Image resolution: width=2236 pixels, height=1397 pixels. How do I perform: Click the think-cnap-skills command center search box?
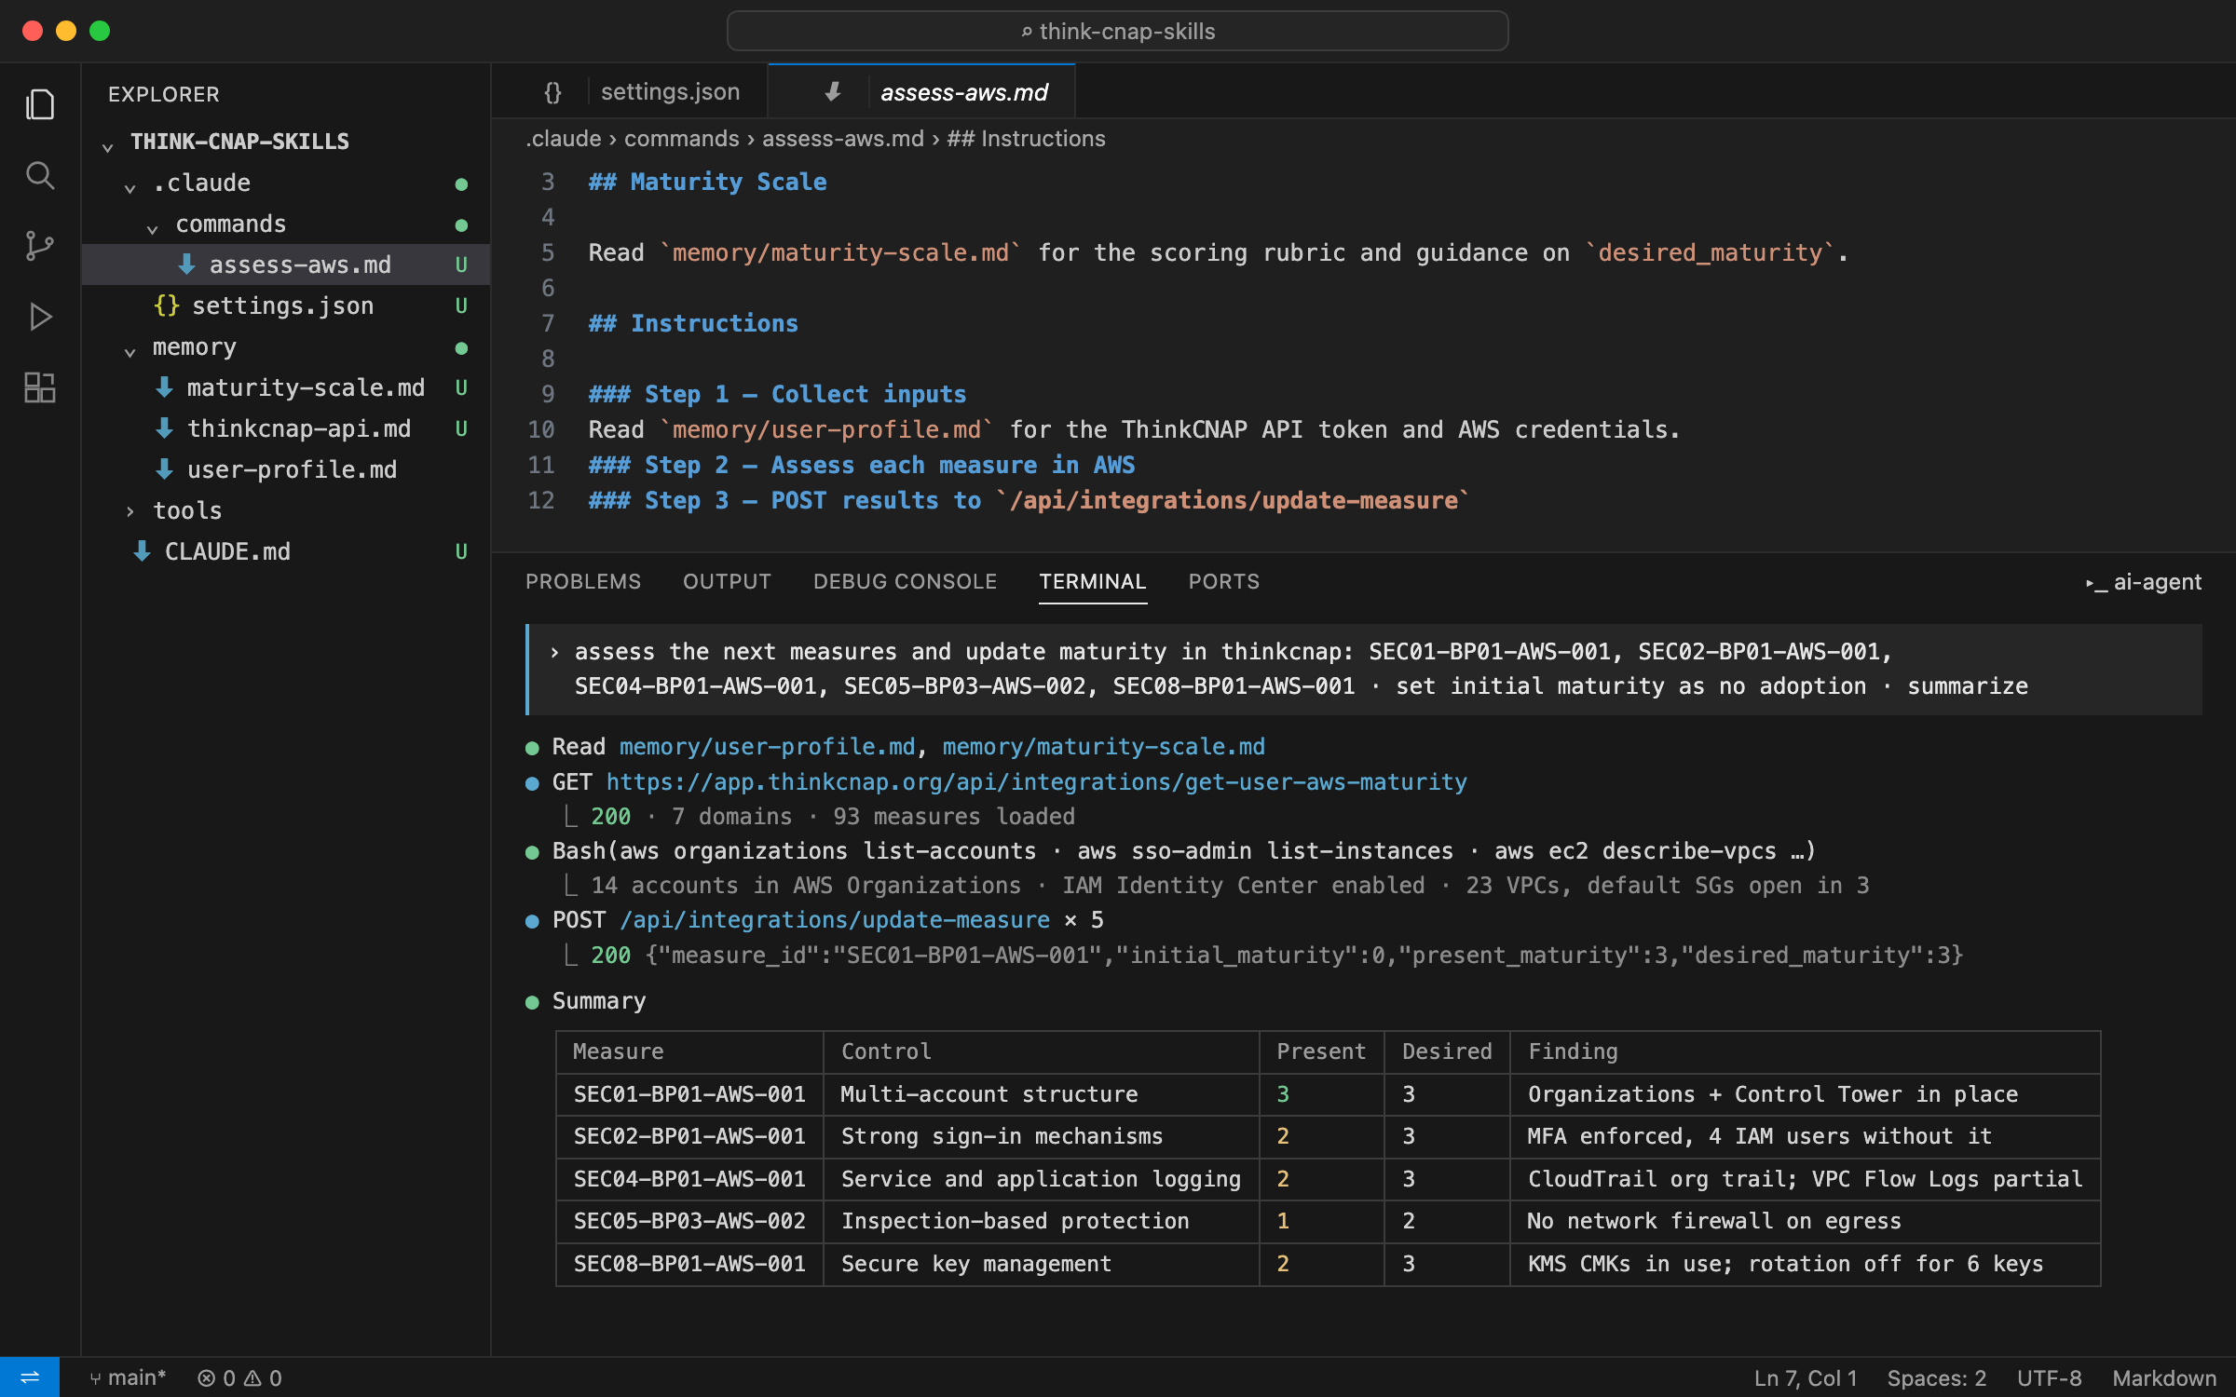click(x=1117, y=31)
